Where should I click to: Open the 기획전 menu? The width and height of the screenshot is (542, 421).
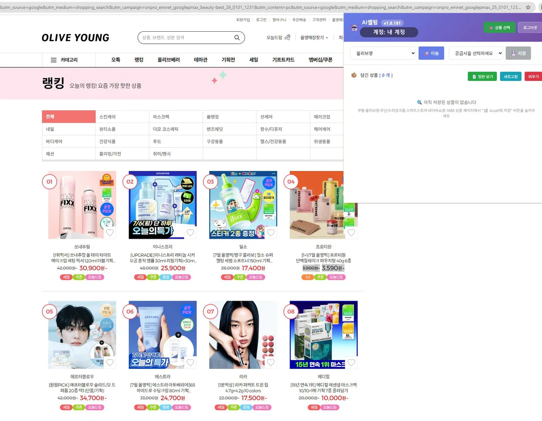coord(228,60)
